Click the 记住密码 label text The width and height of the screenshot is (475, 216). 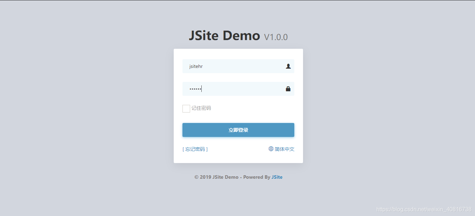201,108
